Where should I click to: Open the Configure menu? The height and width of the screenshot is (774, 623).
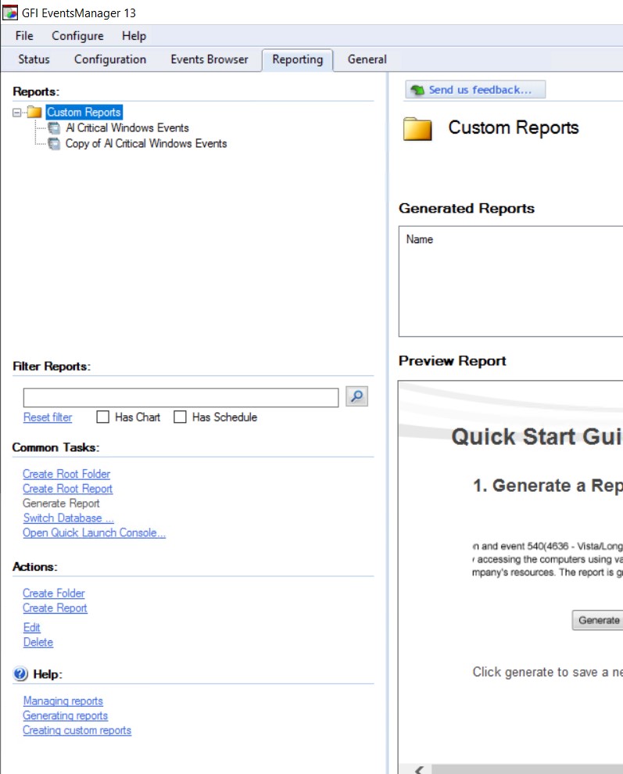pos(77,36)
